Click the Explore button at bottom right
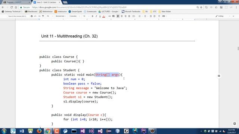This screenshot has height=134, width=239. click(235, 124)
